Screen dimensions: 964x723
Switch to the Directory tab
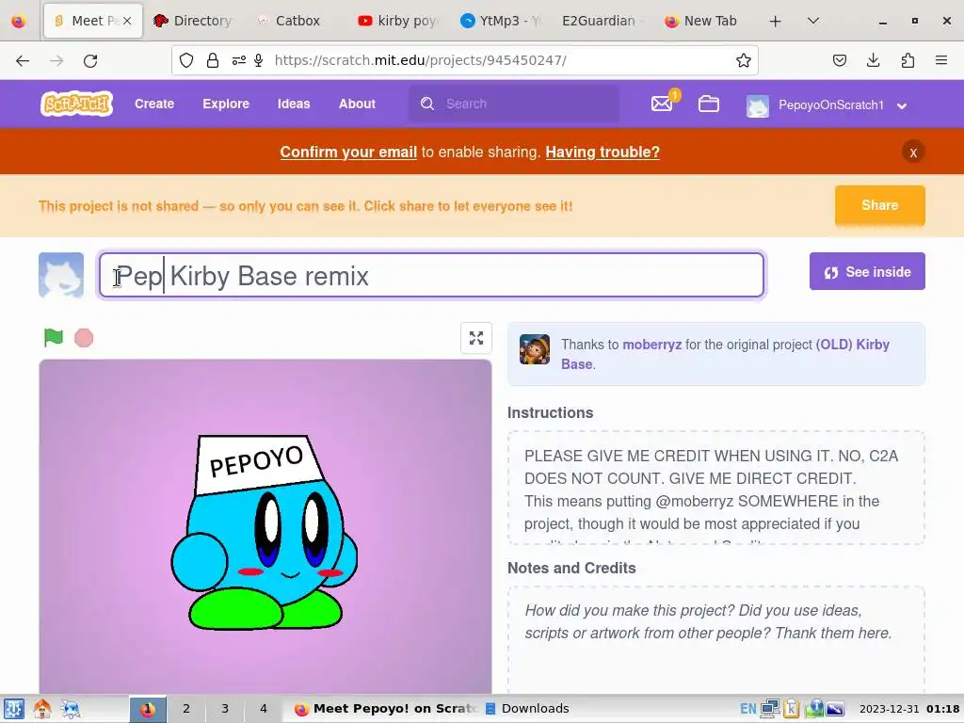click(x=193, y=21)
